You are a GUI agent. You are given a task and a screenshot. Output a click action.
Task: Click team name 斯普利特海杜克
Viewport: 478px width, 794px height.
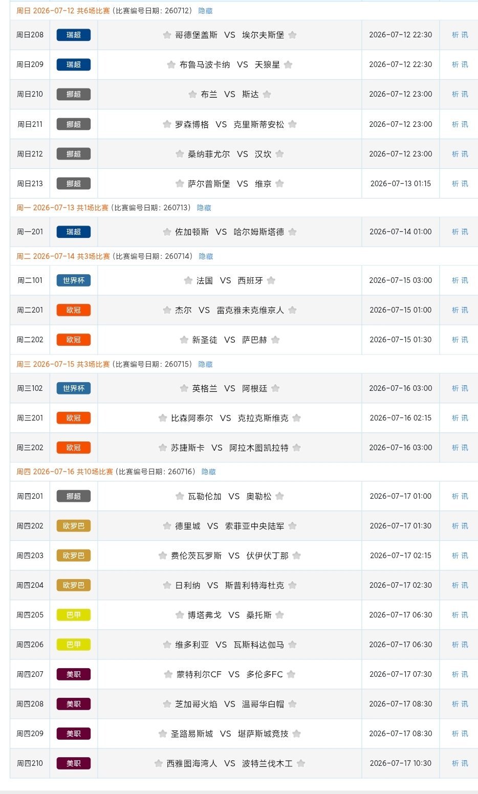coord(254,585)
